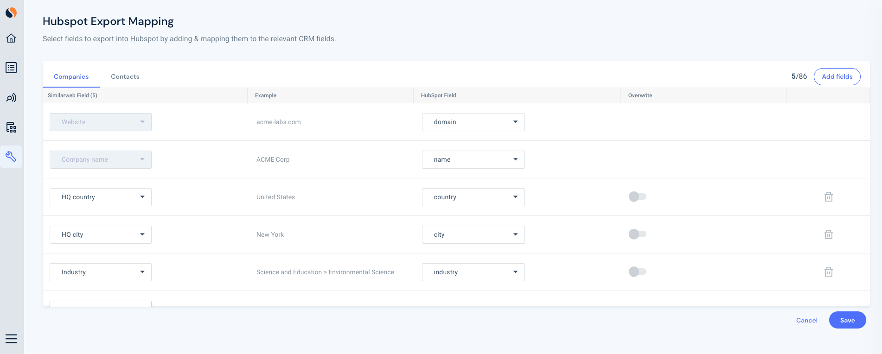
Task: Click the ACME Corp example text
Action: point(273,159)
